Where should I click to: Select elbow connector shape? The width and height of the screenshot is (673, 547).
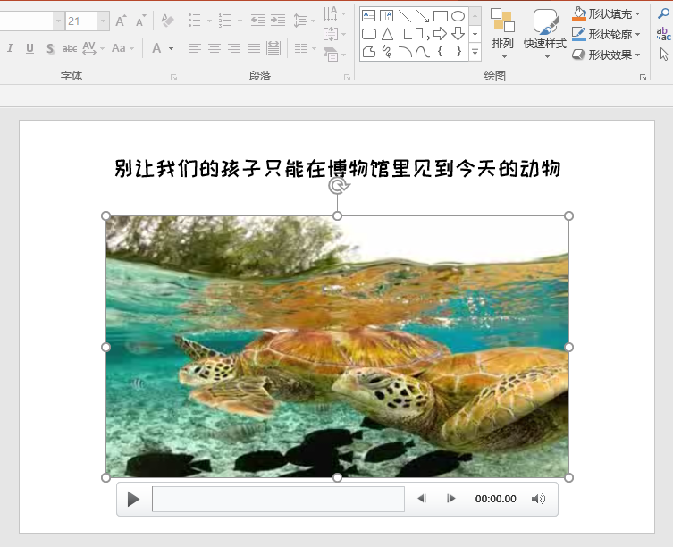click(404, 34)
